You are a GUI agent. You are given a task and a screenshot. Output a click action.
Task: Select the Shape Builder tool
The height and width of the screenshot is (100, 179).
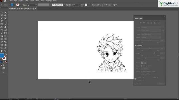click(x=2, y=36)
